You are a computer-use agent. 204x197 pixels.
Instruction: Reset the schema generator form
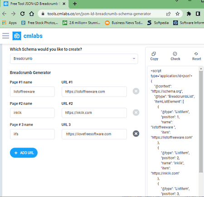(196, 56)
